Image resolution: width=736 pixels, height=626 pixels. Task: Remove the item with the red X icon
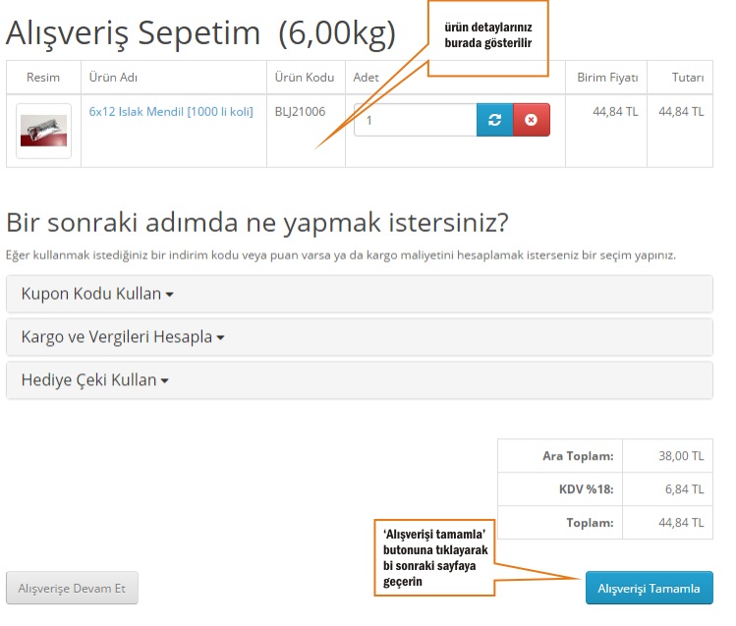pos(531,120)
